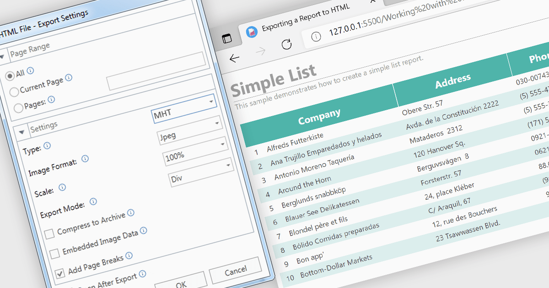The height and width of the screenshot is (288, 549).
Task: Open the tab actions menu icon
Action: (227, 39)
